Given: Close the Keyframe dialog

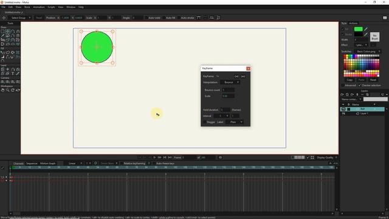Looking at the screenshot, I should [x=248, y=69].
